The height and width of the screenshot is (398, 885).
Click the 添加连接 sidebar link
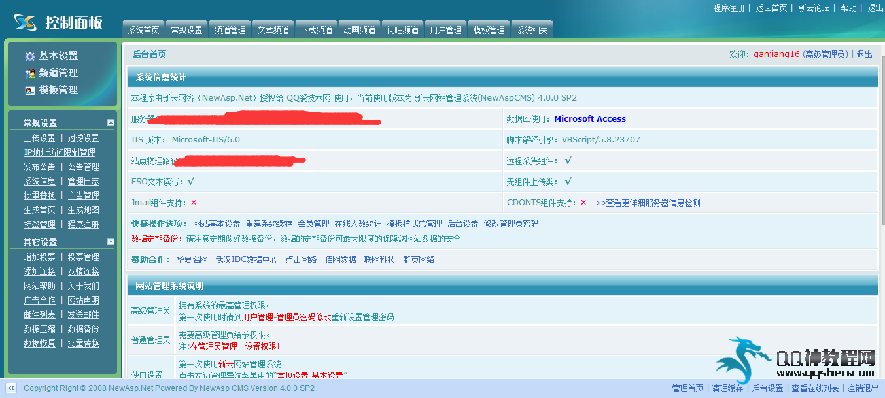point(40,271)
